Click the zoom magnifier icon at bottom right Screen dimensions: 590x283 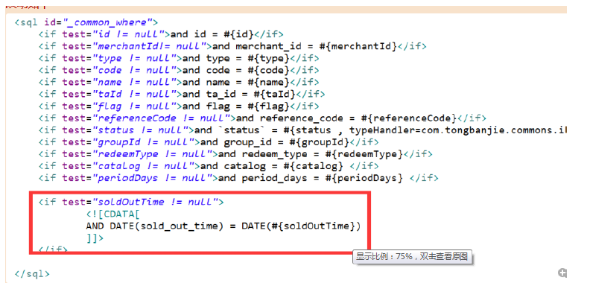pos(562,273)
